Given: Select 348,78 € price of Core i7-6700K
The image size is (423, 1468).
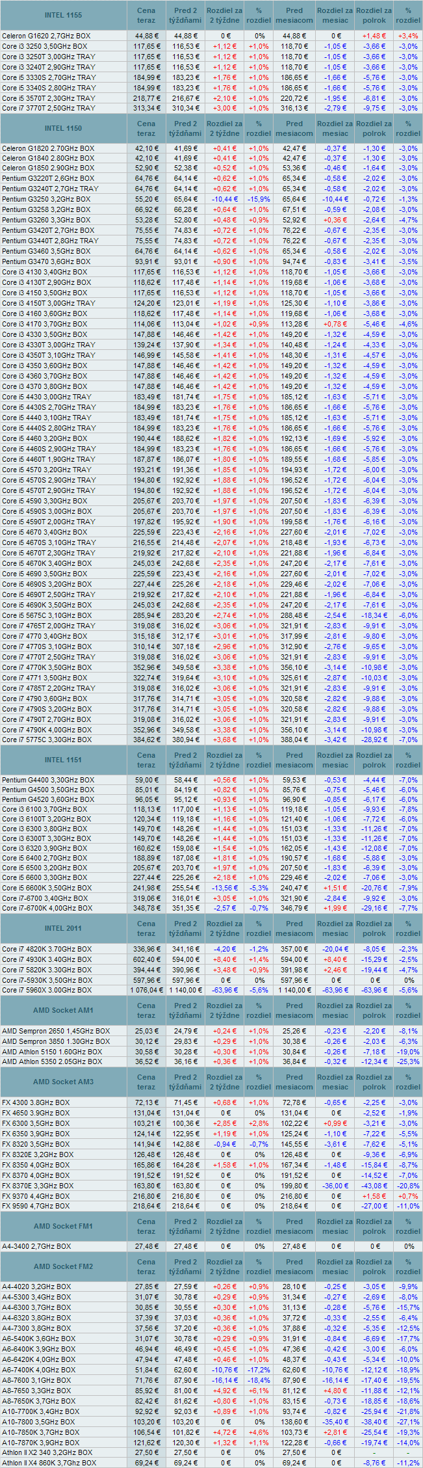Looking at the screenshot, I should tap(146, 908).
